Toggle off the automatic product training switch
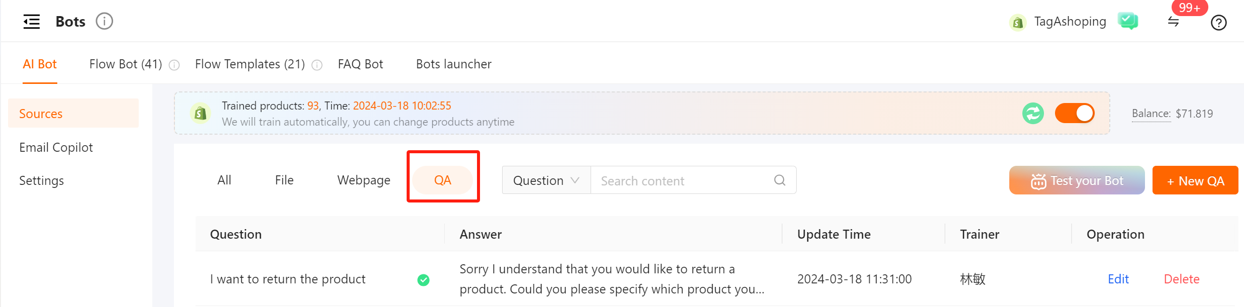Viewport: 1244px width, 307px height. click(x=1075, y=113)
